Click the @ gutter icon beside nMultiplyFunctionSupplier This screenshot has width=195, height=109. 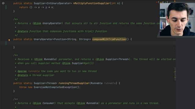pos(3,3)
